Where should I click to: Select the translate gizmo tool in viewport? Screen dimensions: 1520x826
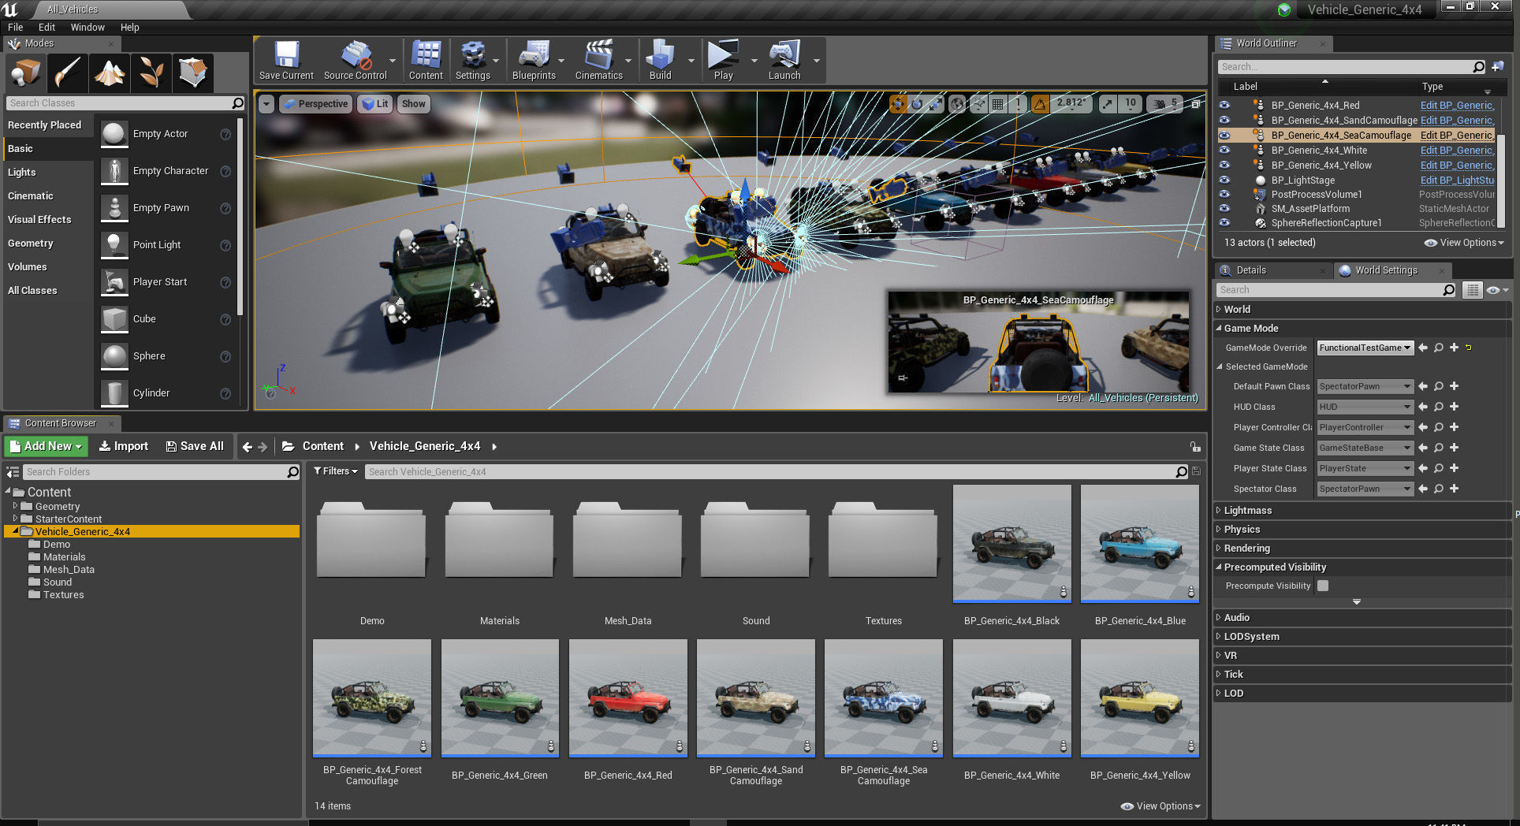click(x=898, y=104)
